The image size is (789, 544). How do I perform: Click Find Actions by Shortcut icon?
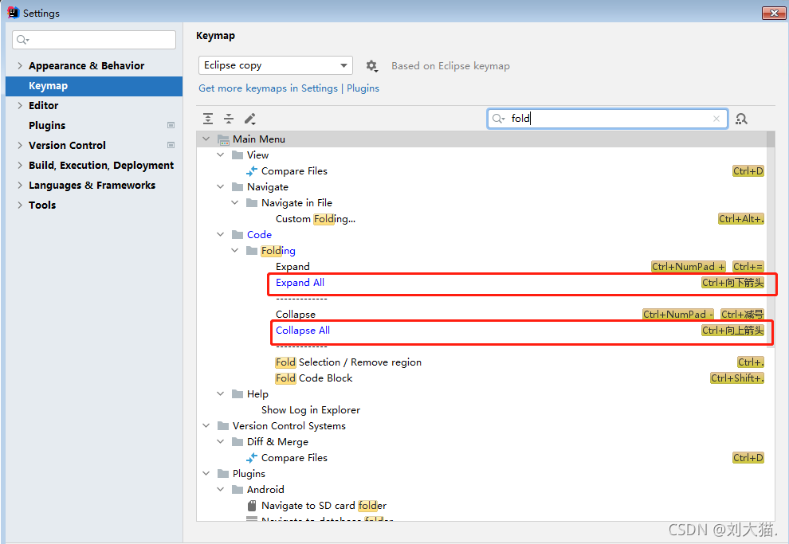(741, 119)
